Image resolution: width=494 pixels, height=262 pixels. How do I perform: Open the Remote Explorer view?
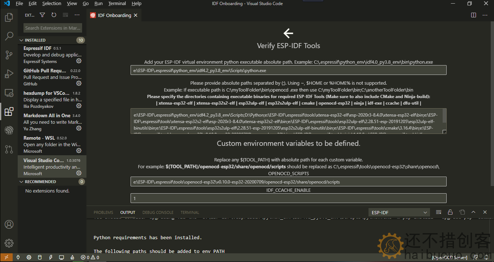tap(9, 93)
